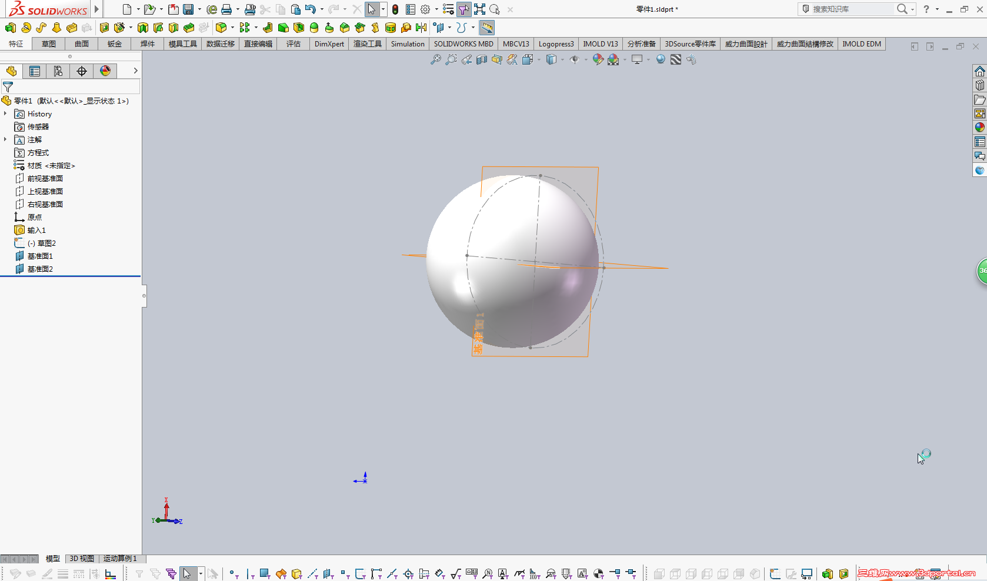The height and width of the screenshot is (581, 987).
Task: Toggle the Select arrow tool in top toolbar
Action: (372, 9)
